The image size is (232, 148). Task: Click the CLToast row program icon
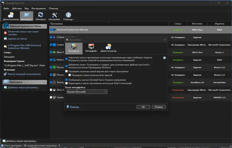coord(54,37)
